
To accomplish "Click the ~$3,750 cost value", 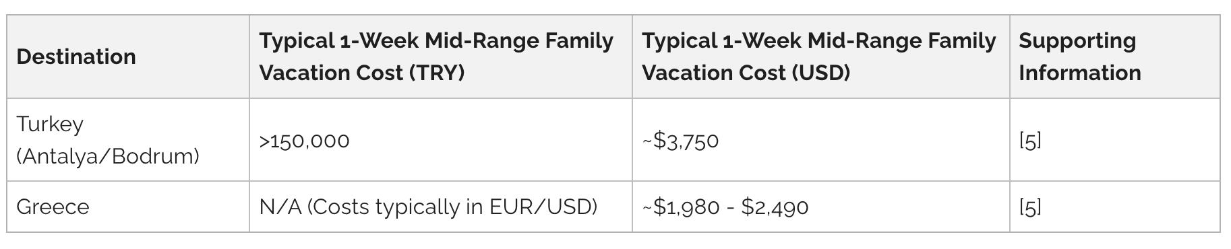I will coord(680,141).
